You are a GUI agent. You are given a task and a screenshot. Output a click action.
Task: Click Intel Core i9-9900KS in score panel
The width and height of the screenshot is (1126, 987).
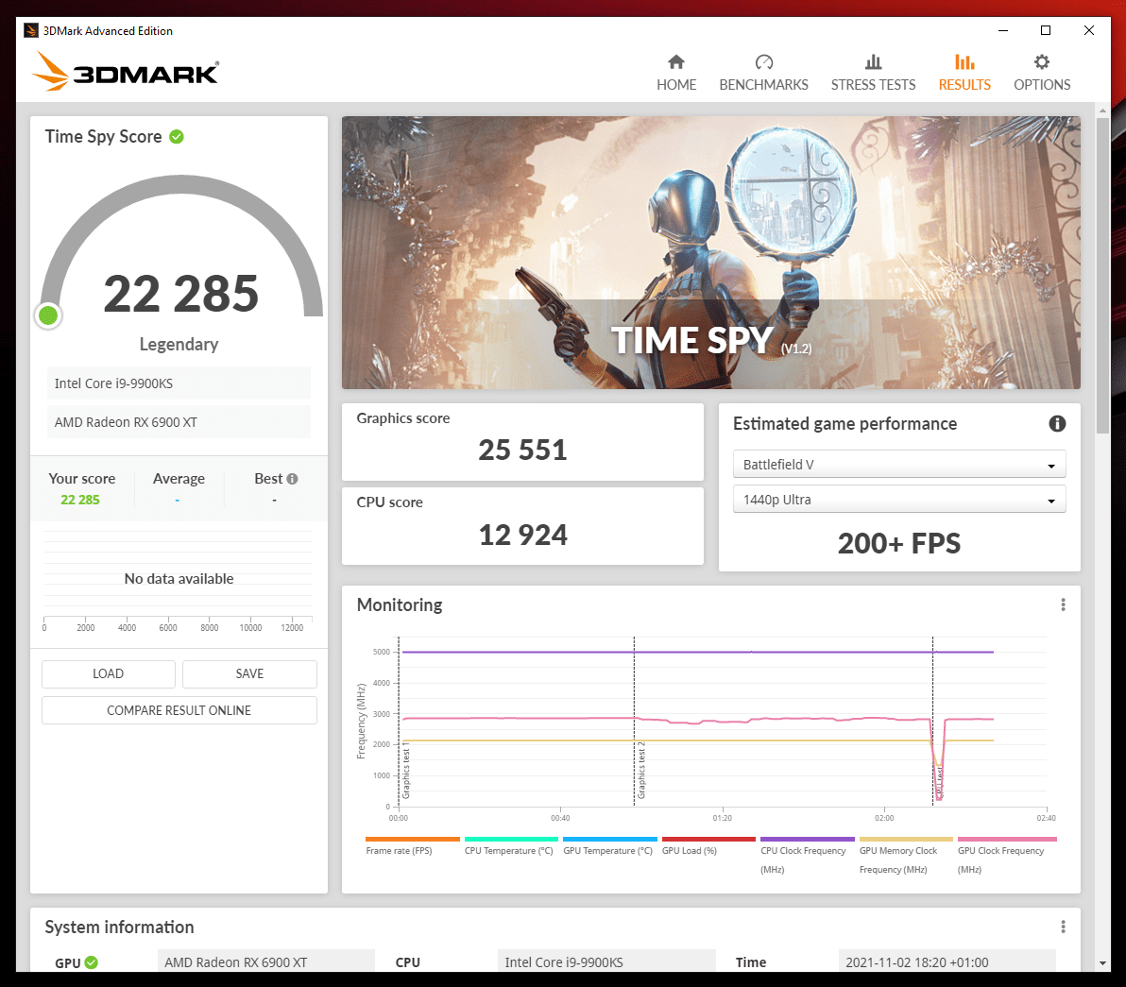179,383
